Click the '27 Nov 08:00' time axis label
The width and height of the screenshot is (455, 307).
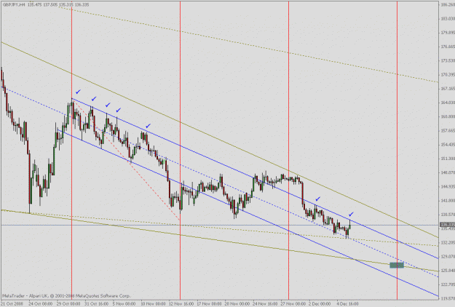pyautogui.click(x=293, y=304)
